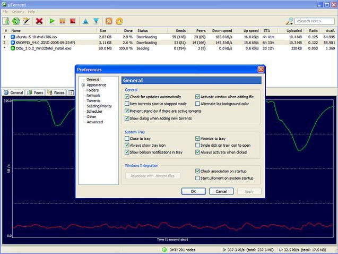Open Preferences gear icon in toolbar
The width and height of the screenshot is (338, 254).
(x=119, y=21)
